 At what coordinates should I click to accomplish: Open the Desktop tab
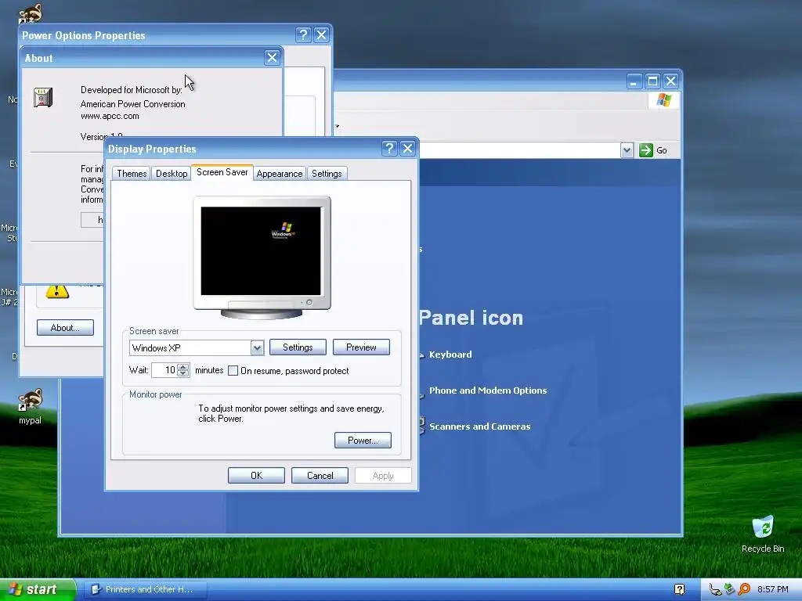[172, 174]
